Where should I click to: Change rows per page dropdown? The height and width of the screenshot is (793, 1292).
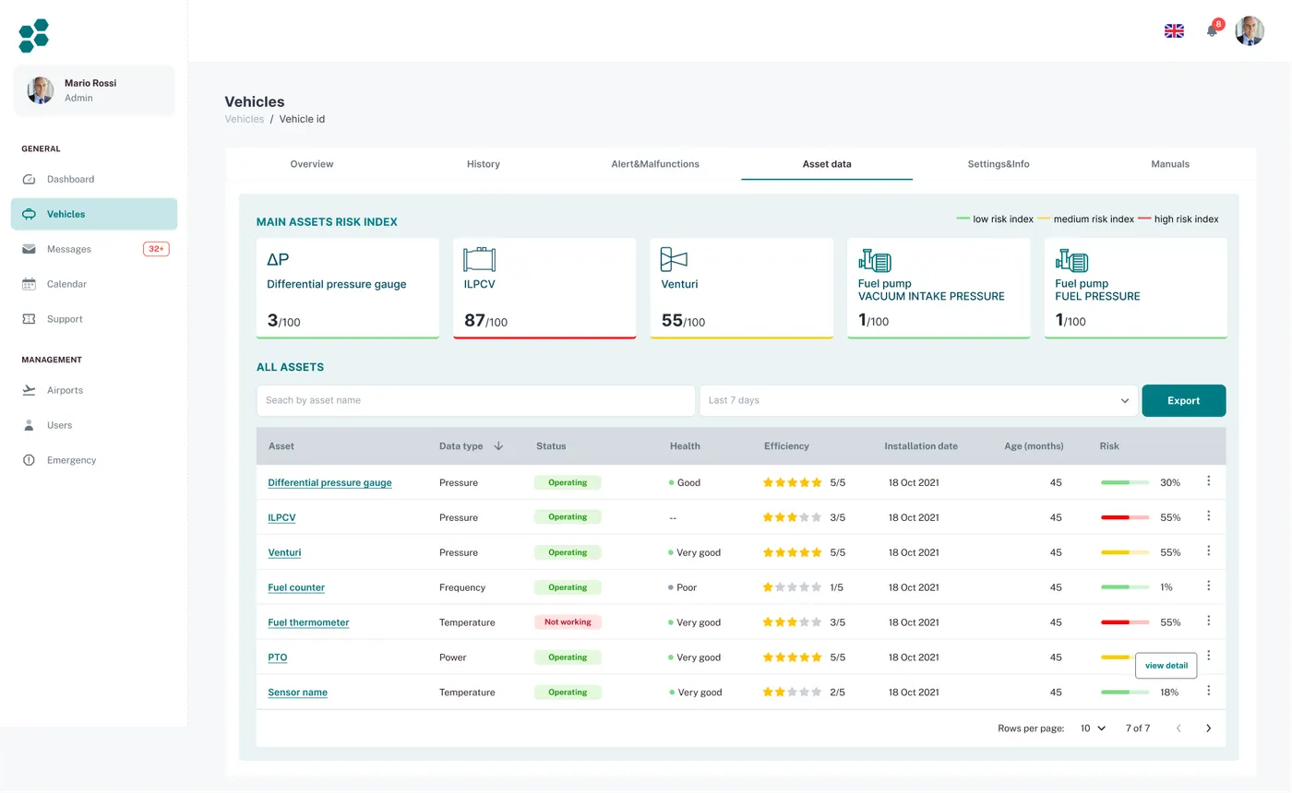point(1093,728)
